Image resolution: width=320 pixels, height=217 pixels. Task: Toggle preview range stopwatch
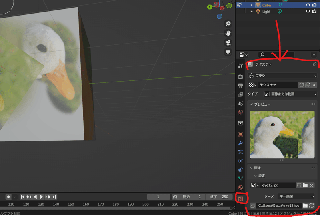click(175, 197)
